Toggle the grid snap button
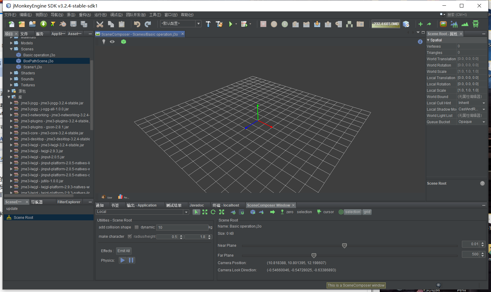 pos(367,212)
